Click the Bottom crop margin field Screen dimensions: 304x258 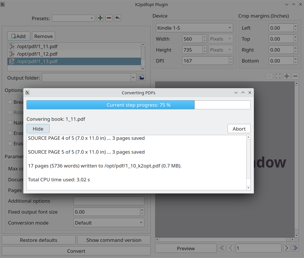coord(281,61)
